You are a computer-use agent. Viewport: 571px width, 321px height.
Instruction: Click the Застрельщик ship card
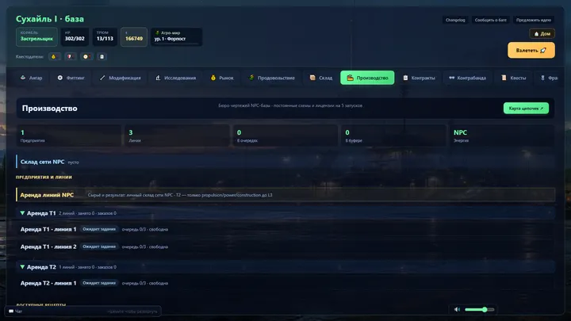[x=36, y=36]
